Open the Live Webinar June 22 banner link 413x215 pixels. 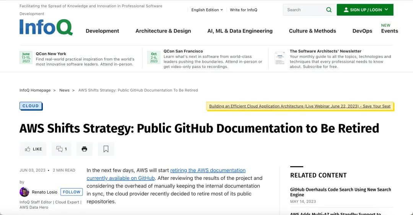(300, 106)
